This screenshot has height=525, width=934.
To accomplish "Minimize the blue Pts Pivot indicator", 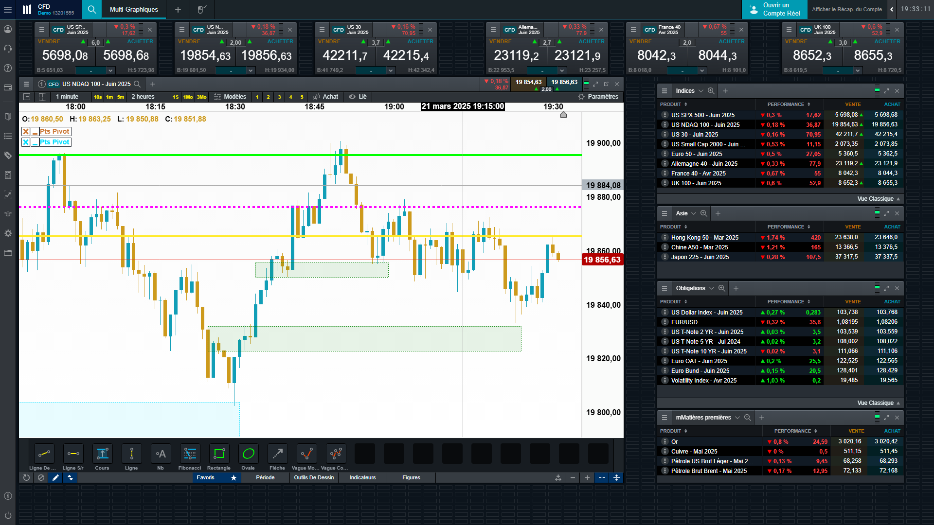I will tap(35, 142).
